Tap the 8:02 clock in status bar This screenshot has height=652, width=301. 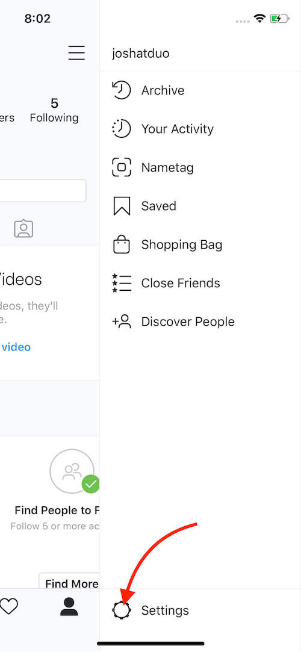point(37,18)
